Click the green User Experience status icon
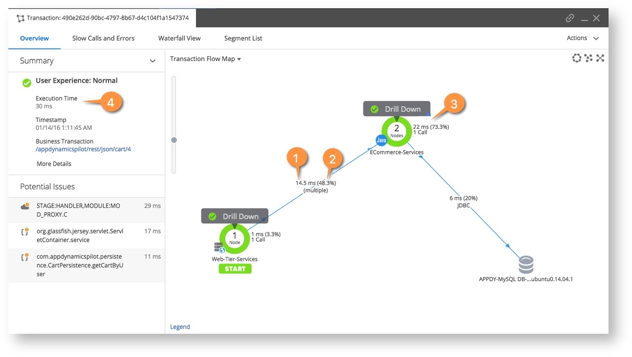 [27, 83]
